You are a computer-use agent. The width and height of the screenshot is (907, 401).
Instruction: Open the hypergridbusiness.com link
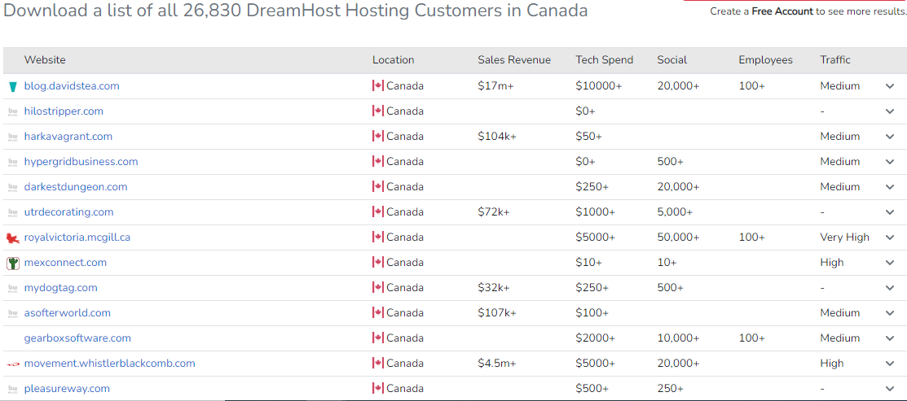tap(81, 162)
